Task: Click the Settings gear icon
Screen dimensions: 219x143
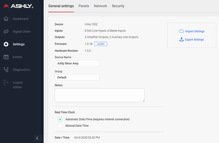Action: (x=6, y=44)
